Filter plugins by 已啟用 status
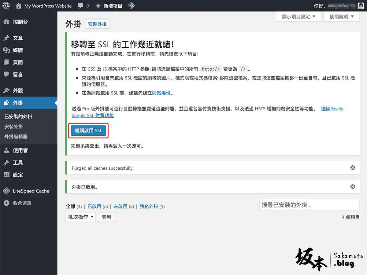 tap(94, 207)
